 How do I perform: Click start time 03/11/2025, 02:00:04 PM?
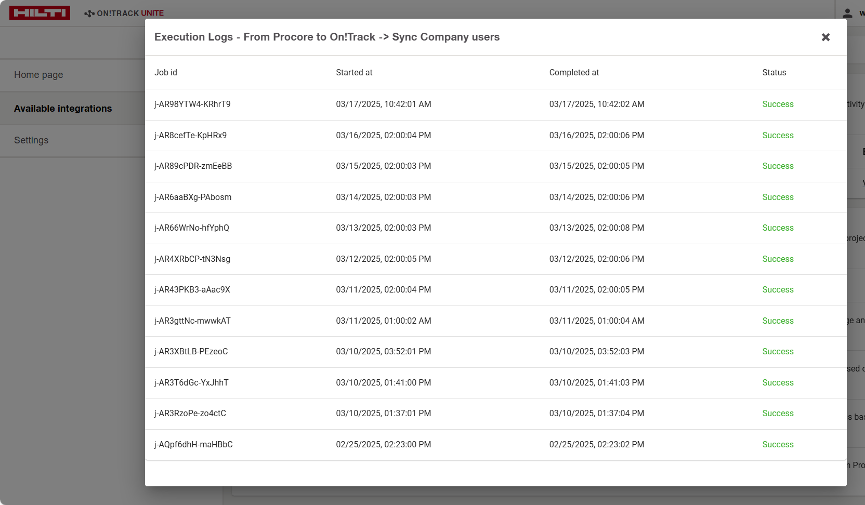pyautogui.click(x=384, y=290)
